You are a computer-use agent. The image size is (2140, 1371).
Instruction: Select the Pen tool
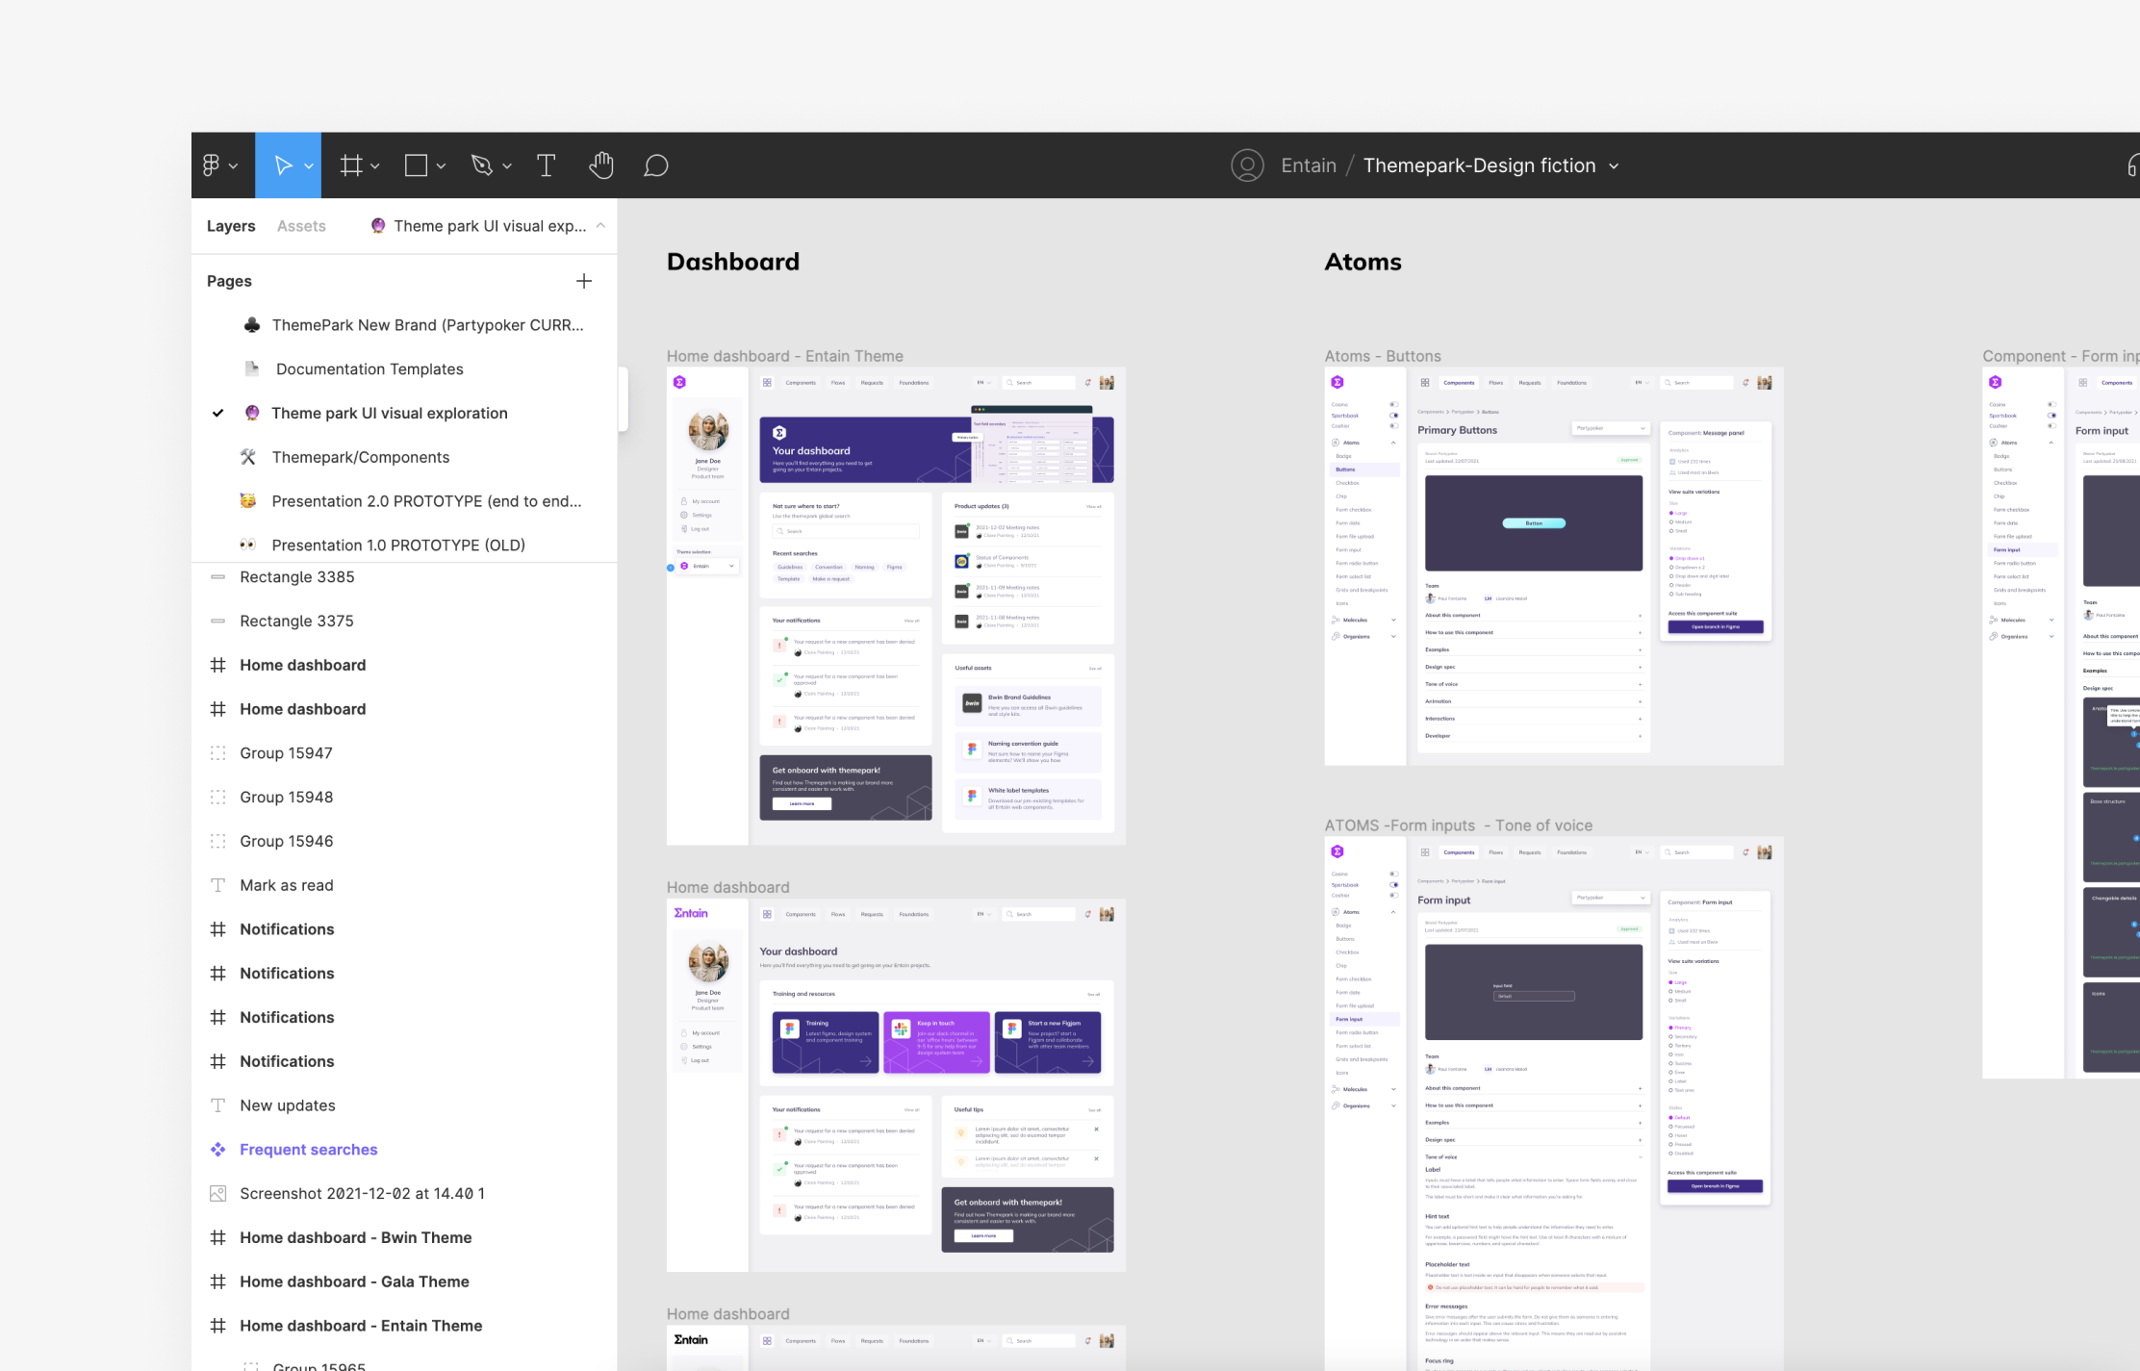(482, 165)
